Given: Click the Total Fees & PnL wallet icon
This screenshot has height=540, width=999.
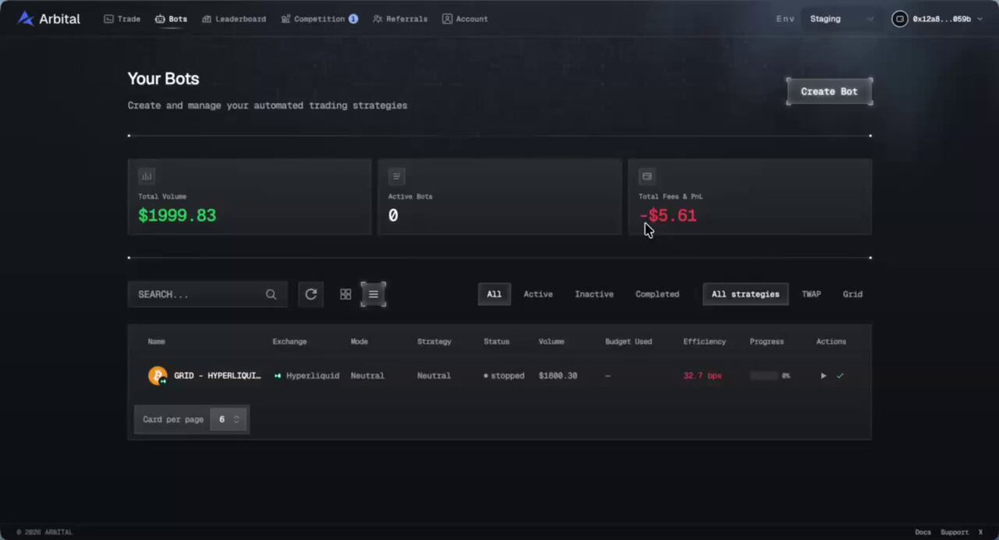Looking at the screenshot, I should coord(647,176).
